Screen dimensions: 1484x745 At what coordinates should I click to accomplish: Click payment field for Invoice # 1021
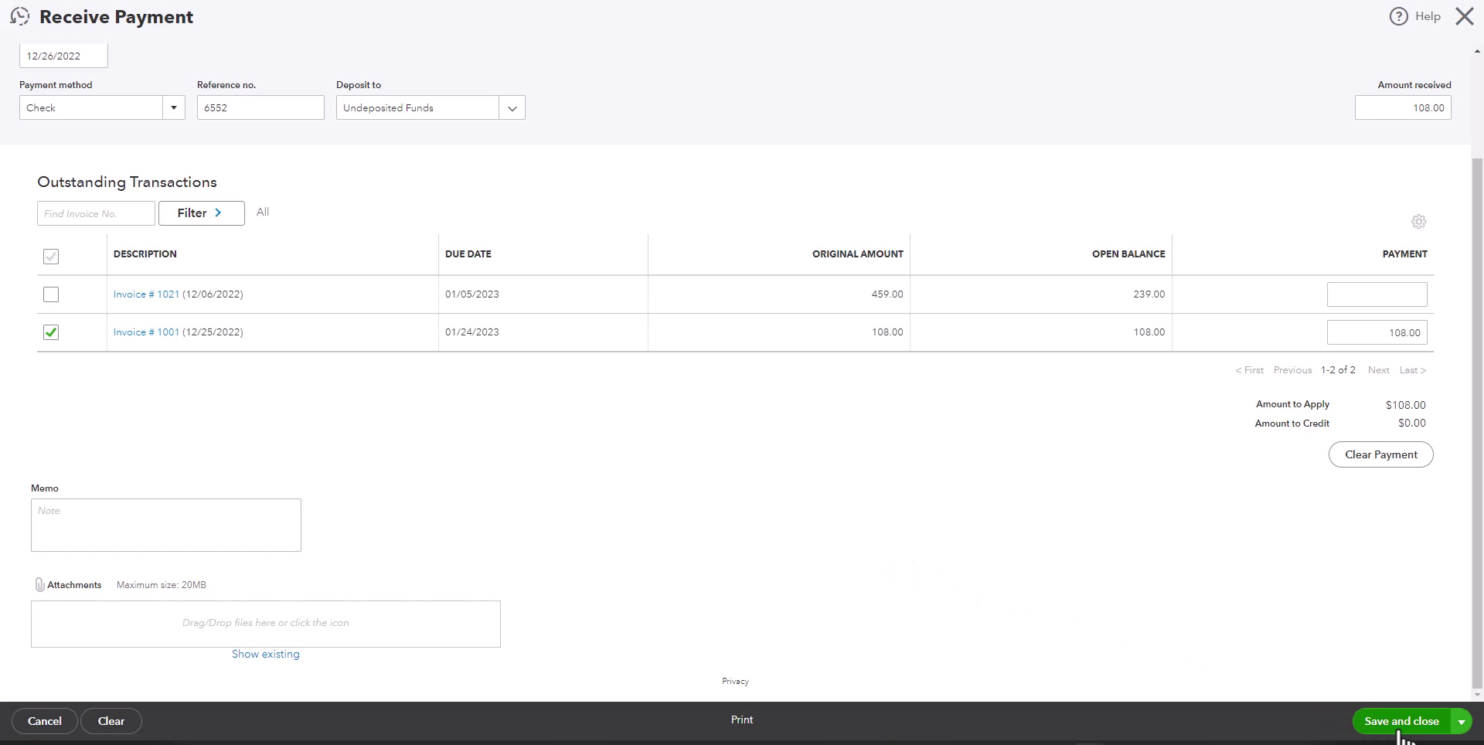coord(1377,294)
